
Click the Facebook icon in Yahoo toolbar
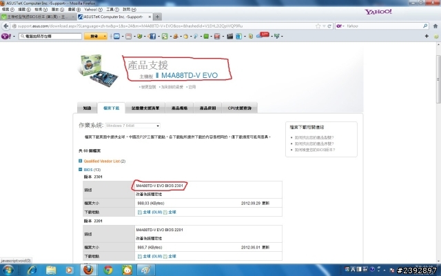click(152, 36)
